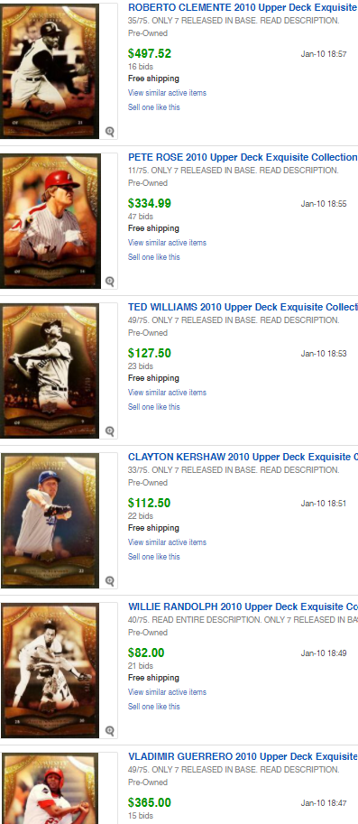The height and width of the screenshot is (824, 358).
Task: Click the Willie Randolph card thumbnail image
Action: [50, 670]
